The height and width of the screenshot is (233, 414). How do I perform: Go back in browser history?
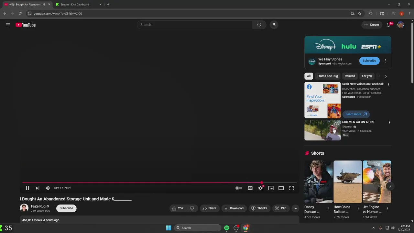pos(5,14)
